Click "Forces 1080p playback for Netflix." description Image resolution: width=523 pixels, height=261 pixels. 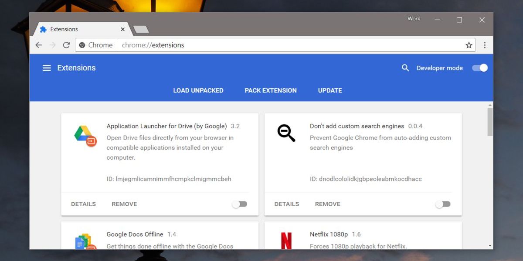(358, 246)
